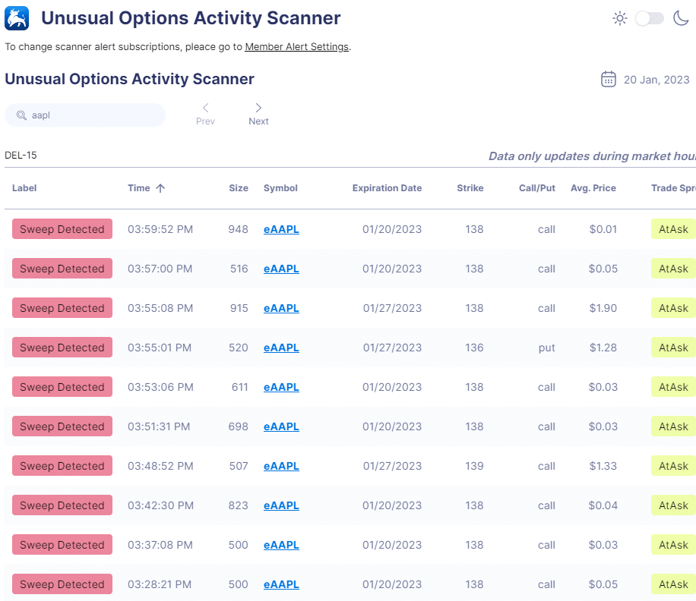Toggle the dark mode switch
Image resolution: width=696 pixels, height=601 pixels.
650,18
